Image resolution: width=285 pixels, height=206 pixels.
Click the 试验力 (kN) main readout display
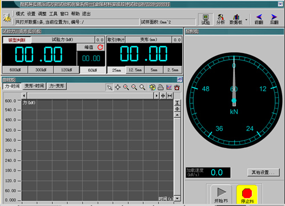39,55
